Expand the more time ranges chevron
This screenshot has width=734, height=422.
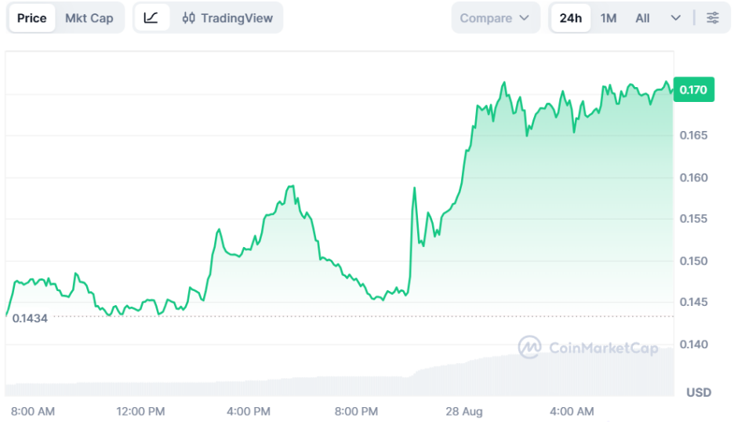click(675, 18)
